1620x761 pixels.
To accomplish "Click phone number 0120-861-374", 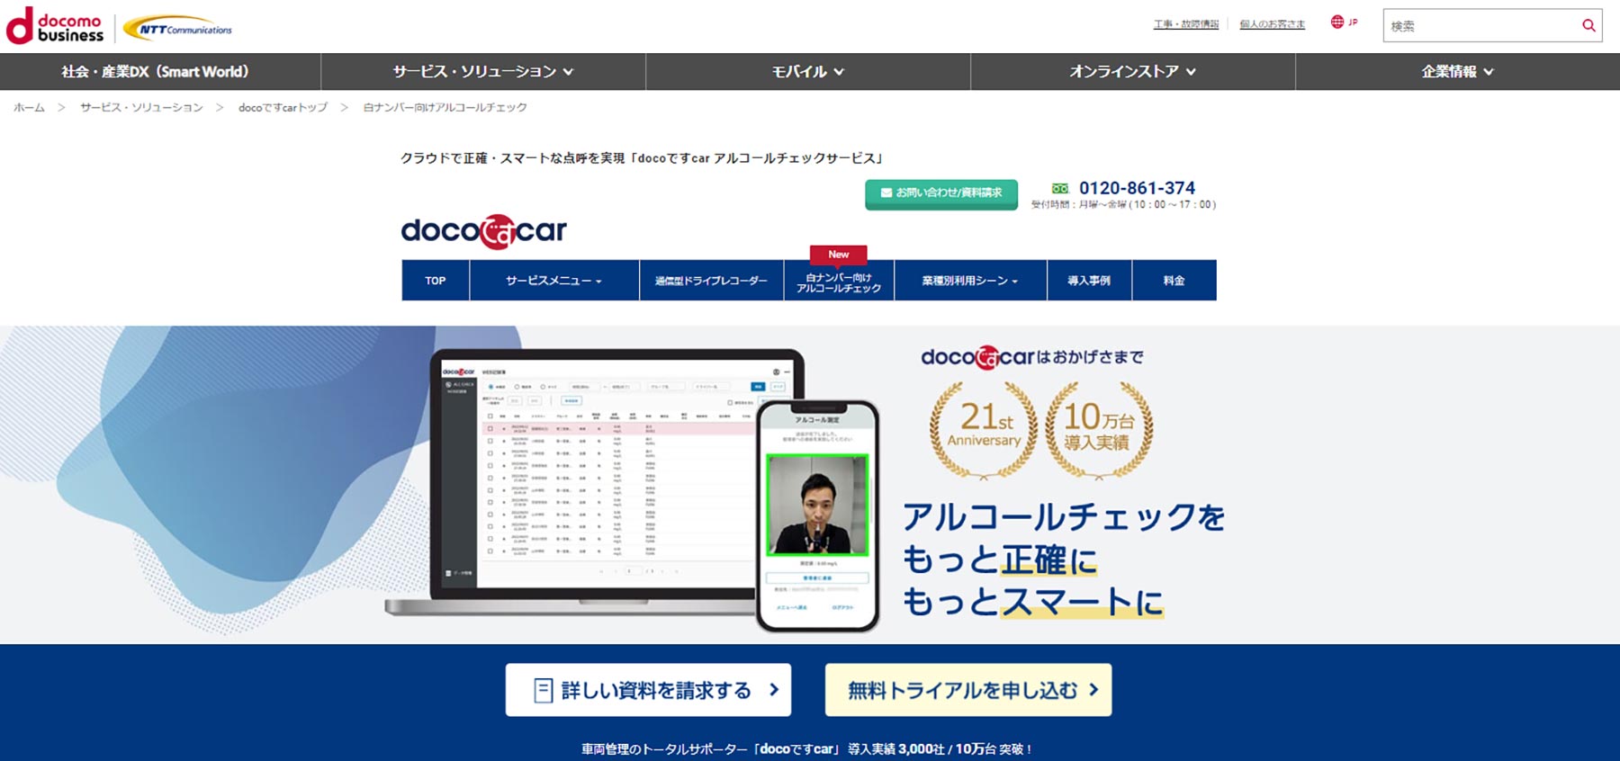I will [x=1137, y=188].
